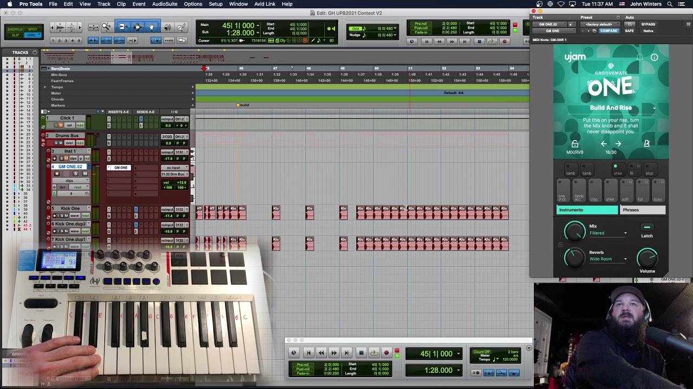The width and height of the screenshot is (693, 389).
Task: Click the metronome icon in Groovemate ONE
Action: tap(646, 144)
